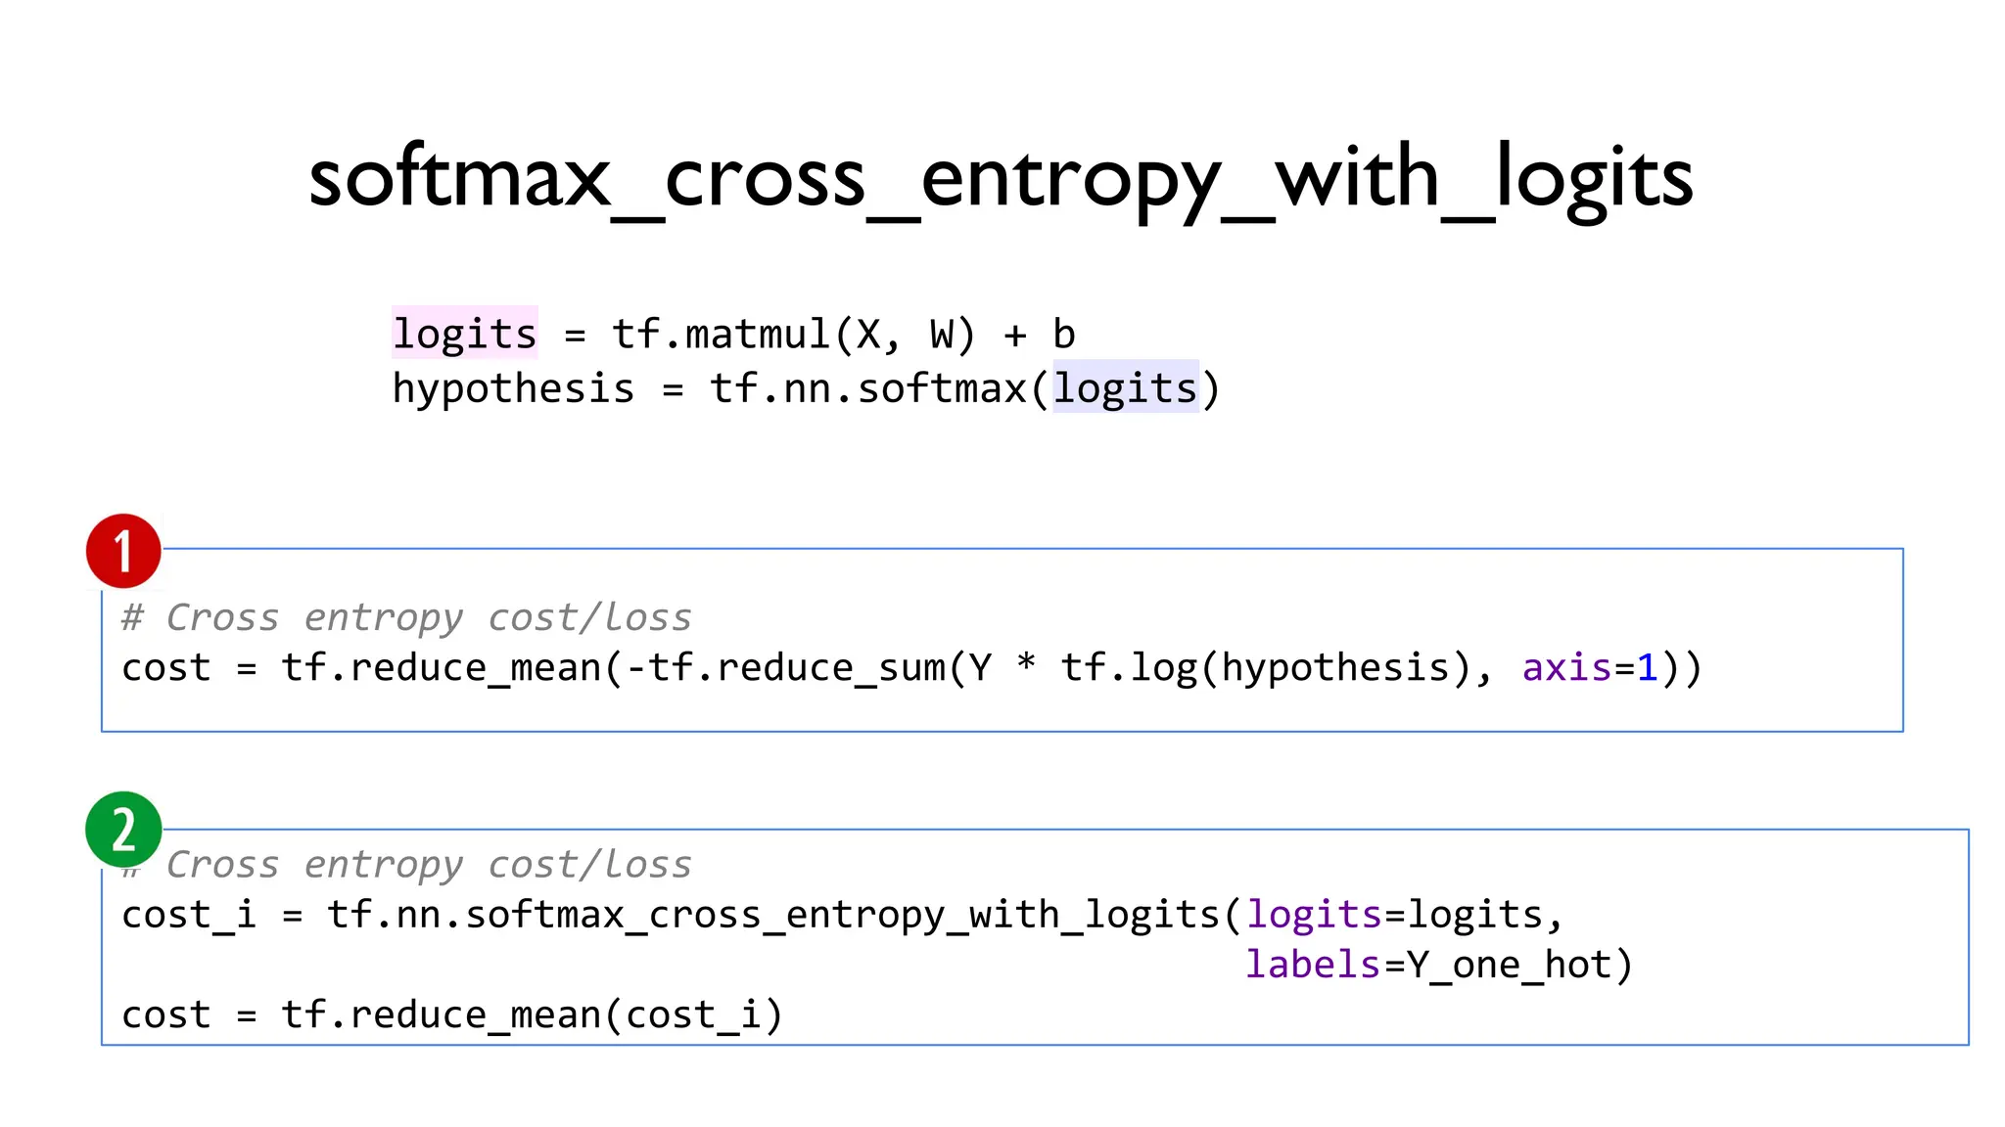The width and height of the screenshot is (2005, 1127).
Task: Click cost_i variable on softmax_cross_entropy line
Action: (189, 915)
